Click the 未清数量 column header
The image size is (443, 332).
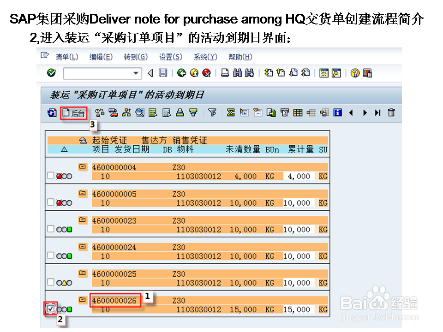(x=243, y=149)
